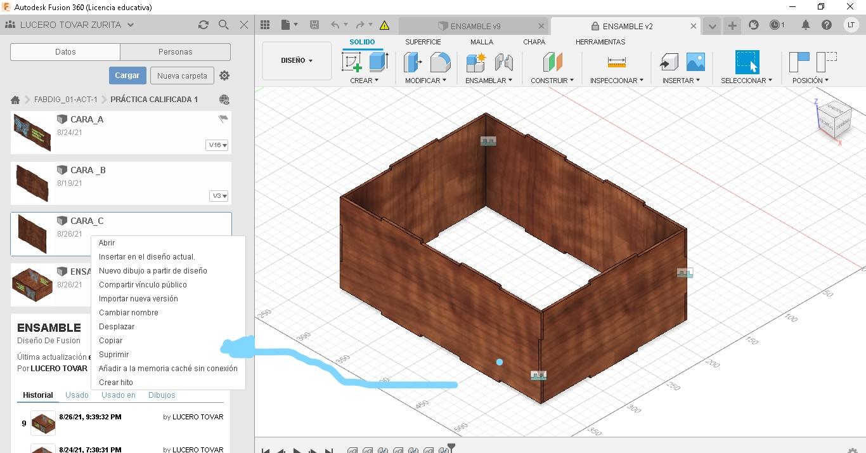Open the notifications bell
The image size is (866, 453).
click(x=806, y=25)
